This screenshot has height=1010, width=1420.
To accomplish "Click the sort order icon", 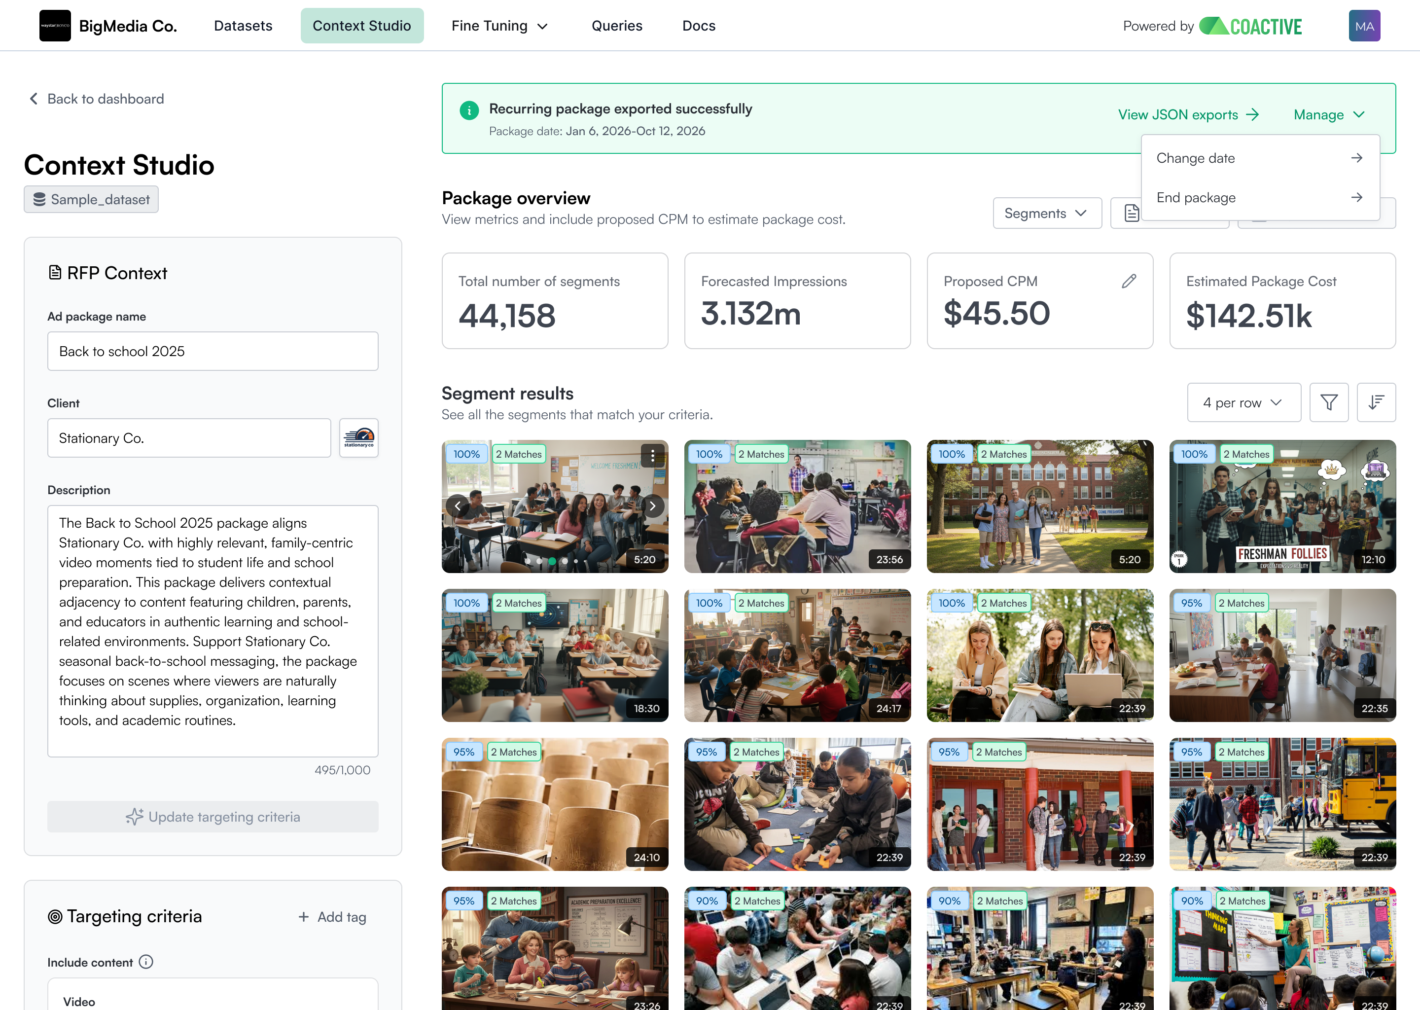I will [x=1376, y=402].
